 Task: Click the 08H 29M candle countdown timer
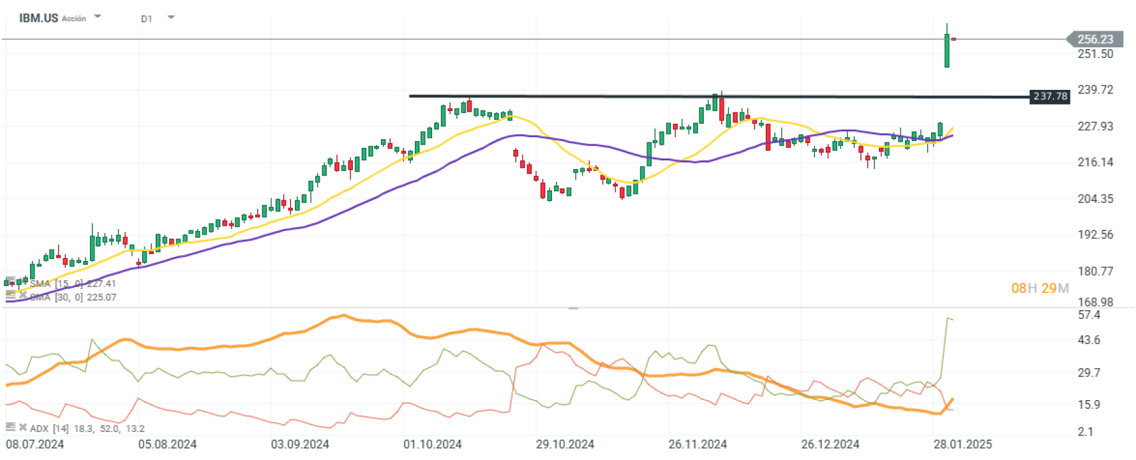tap(1039, 288)
